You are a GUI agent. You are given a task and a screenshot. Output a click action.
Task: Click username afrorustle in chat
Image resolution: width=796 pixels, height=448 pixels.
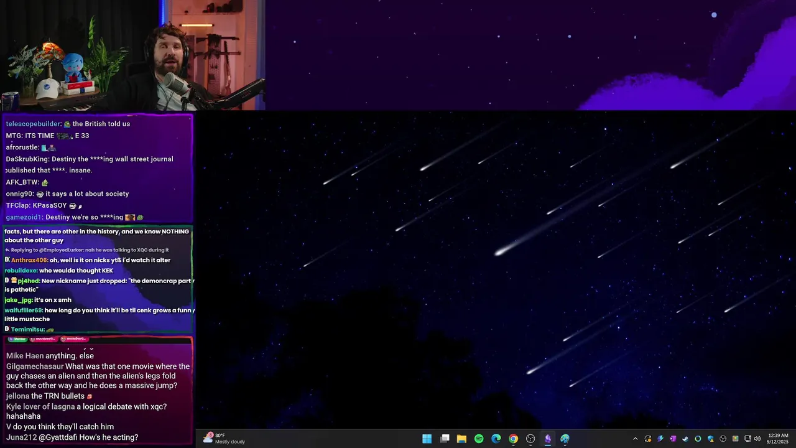(22, 147)
